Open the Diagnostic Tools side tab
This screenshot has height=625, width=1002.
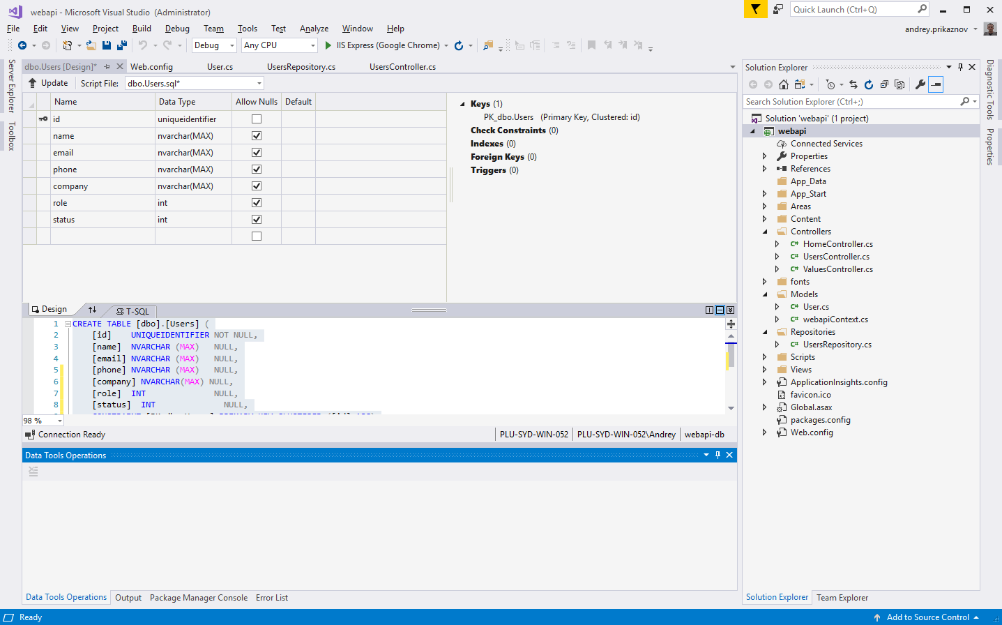click(990, 89)
